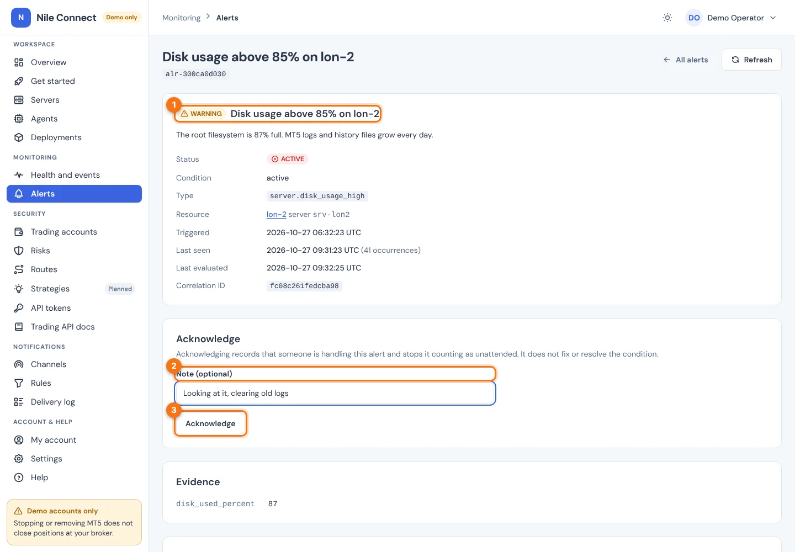The height and width of the screenshot is (552, 795).
Task: Click the Settings gear icon
Action: [19, 459]
